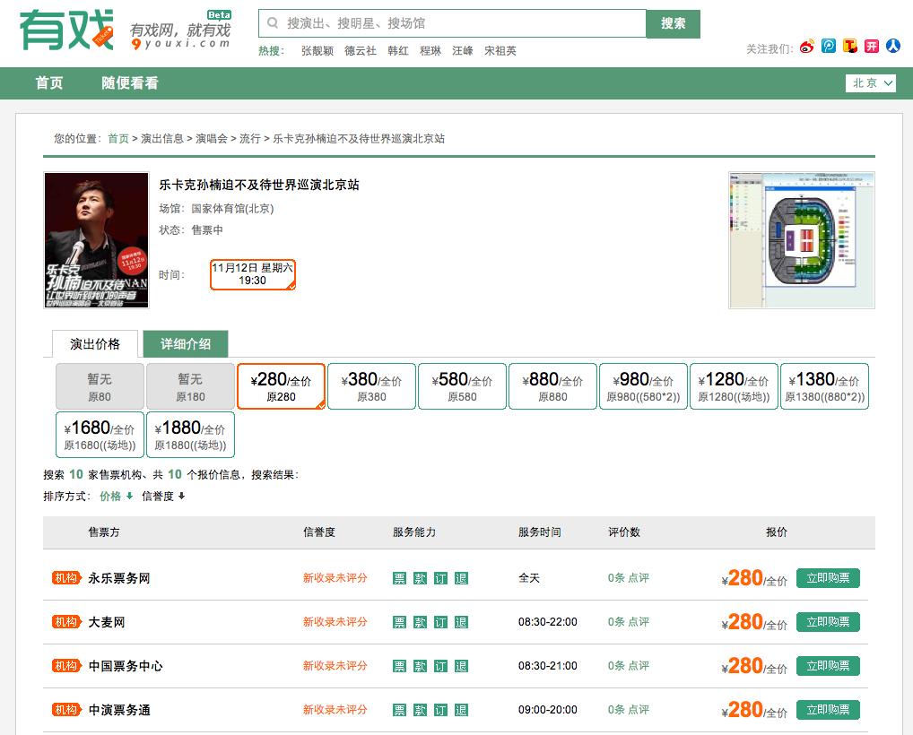Click the 票 service icon for 永乐票务网

pos(399,578)
